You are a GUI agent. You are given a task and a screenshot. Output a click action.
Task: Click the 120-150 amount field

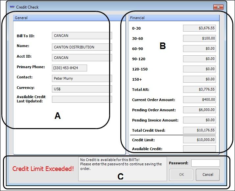[x=200, y=69]
